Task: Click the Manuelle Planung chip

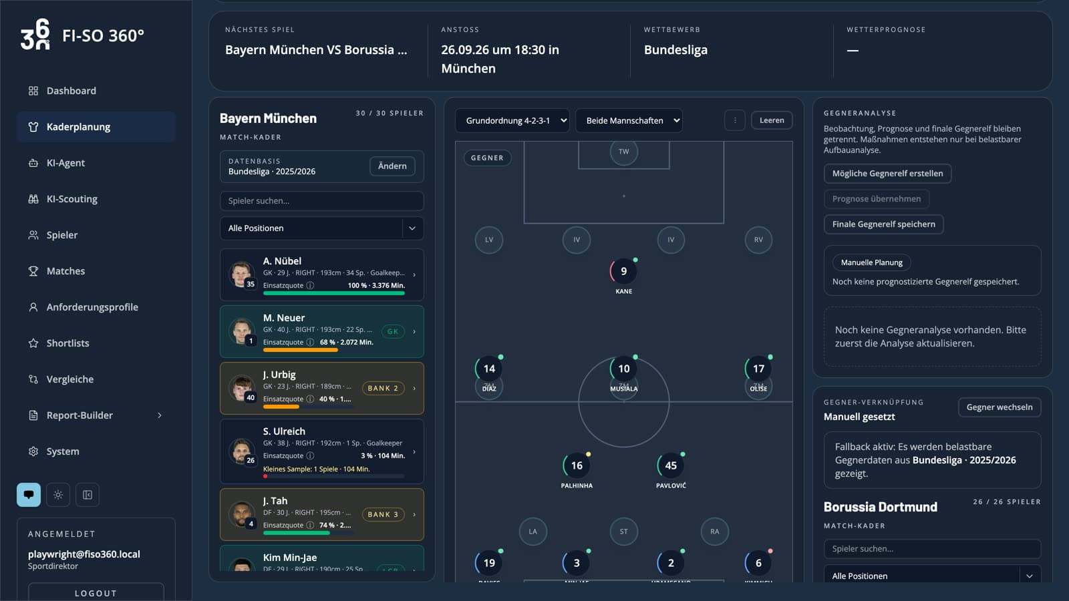Action: click(x=872, y=262)
